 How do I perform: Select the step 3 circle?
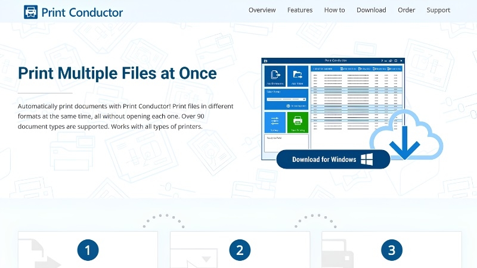point(392,250)
